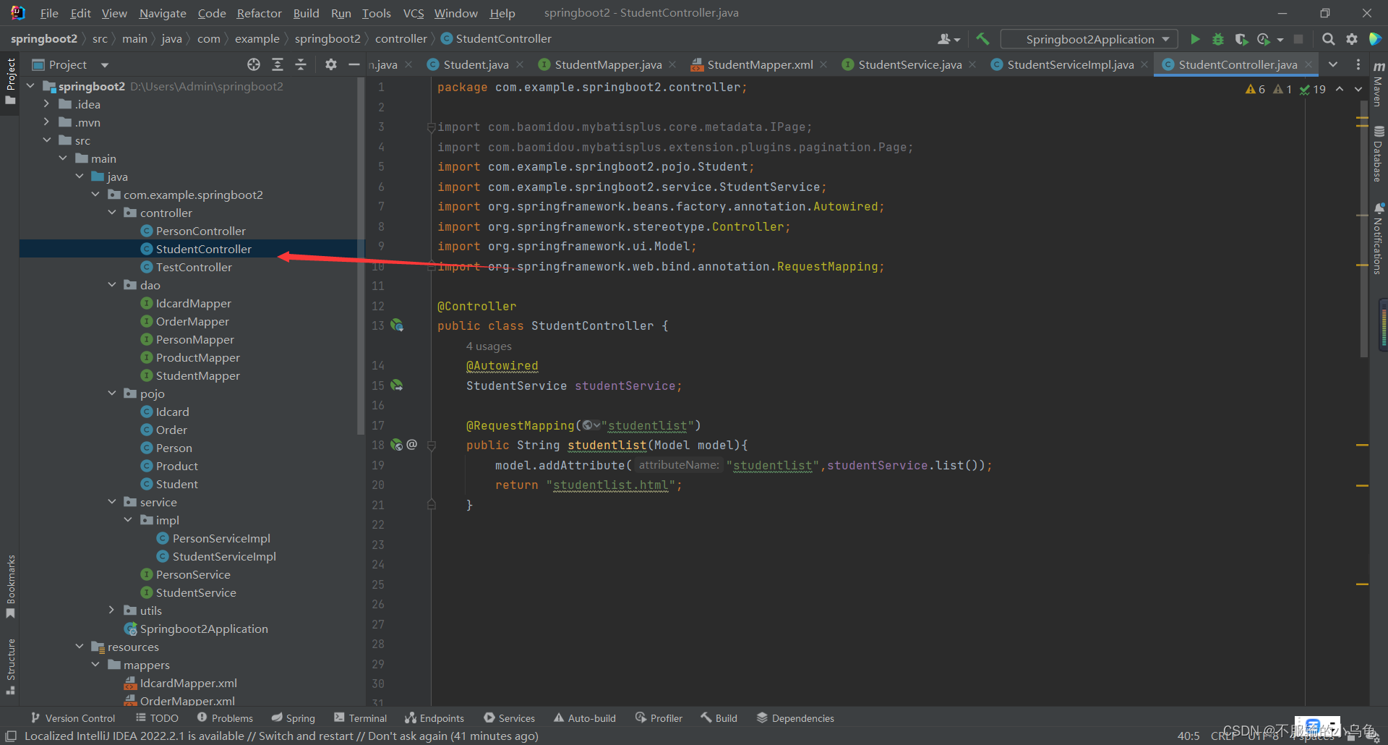
Task: Collapse the mappers folder
Action: 95,665
